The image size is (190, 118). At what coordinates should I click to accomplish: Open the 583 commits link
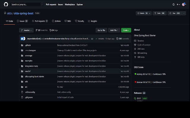pyautogui.click(x=123, y=39)
